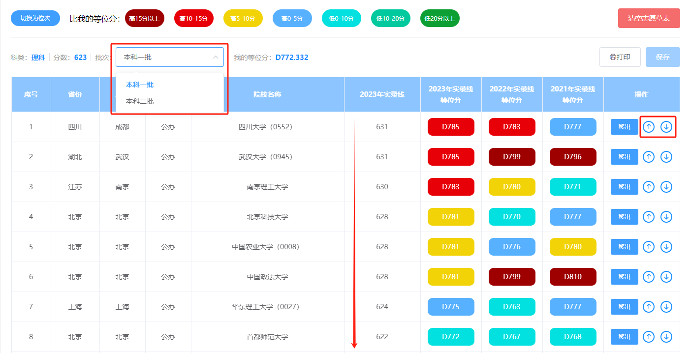Viewport: 690px width, 353px height.
Task: Move 中国政法大学 row up
Action: coord(649,277)
